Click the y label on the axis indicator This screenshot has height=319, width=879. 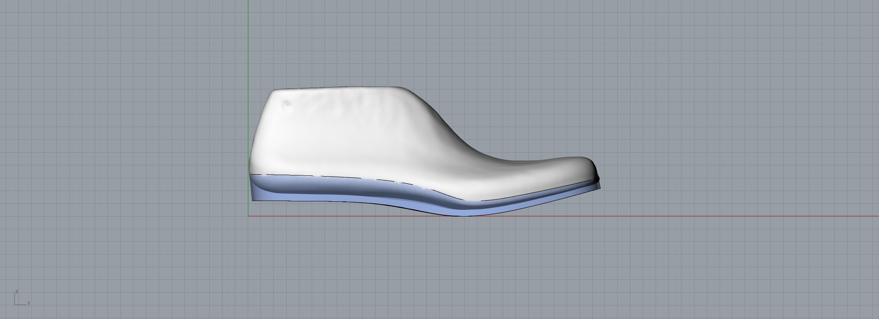[x=29, y=303]
